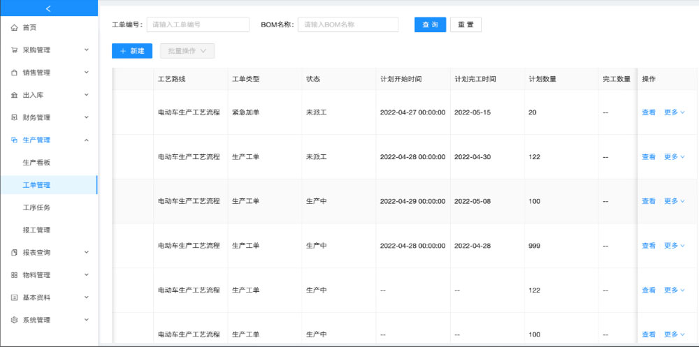Open the 生产看板 menu item
This screenshot has height=347, width=699.
coord(36,163)
